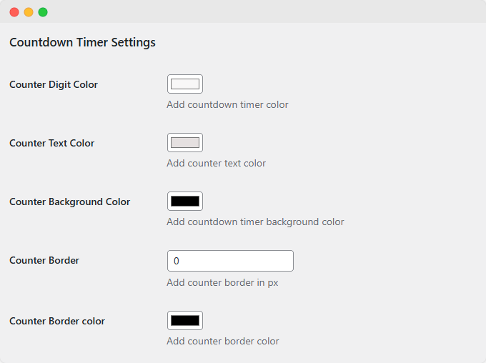
Task: Click the 'Add counter border in px' hint
Action: 222,282
